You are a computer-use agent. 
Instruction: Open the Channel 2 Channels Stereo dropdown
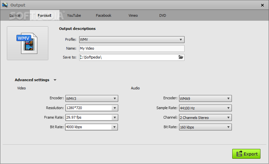205,117
